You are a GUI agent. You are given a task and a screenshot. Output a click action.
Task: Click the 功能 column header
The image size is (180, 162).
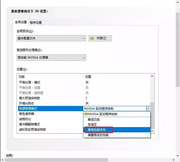(22, 77)
